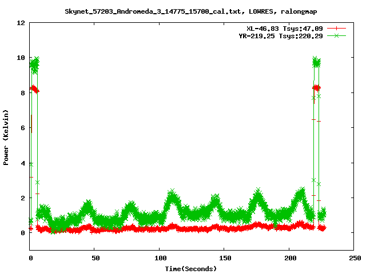Viewport: 366px width, 274px height.
Task: Click y-axis tick label 8
Action: 23,92
